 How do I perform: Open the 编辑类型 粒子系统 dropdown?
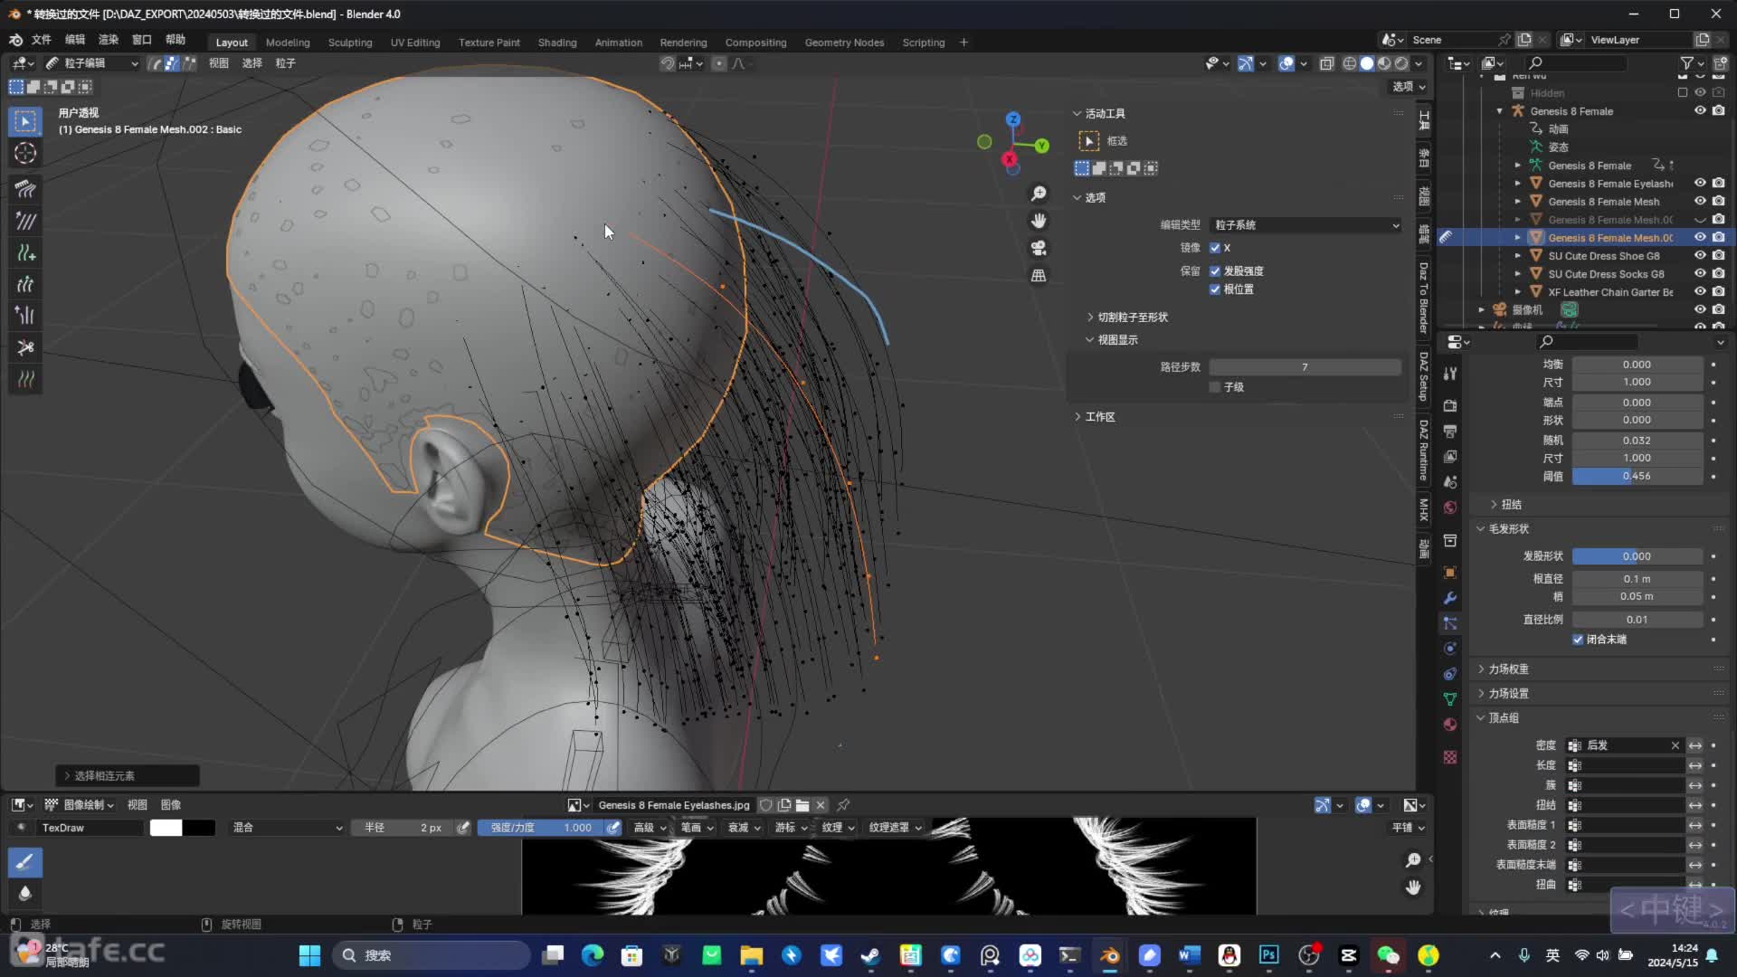(x=1305, y=225)
